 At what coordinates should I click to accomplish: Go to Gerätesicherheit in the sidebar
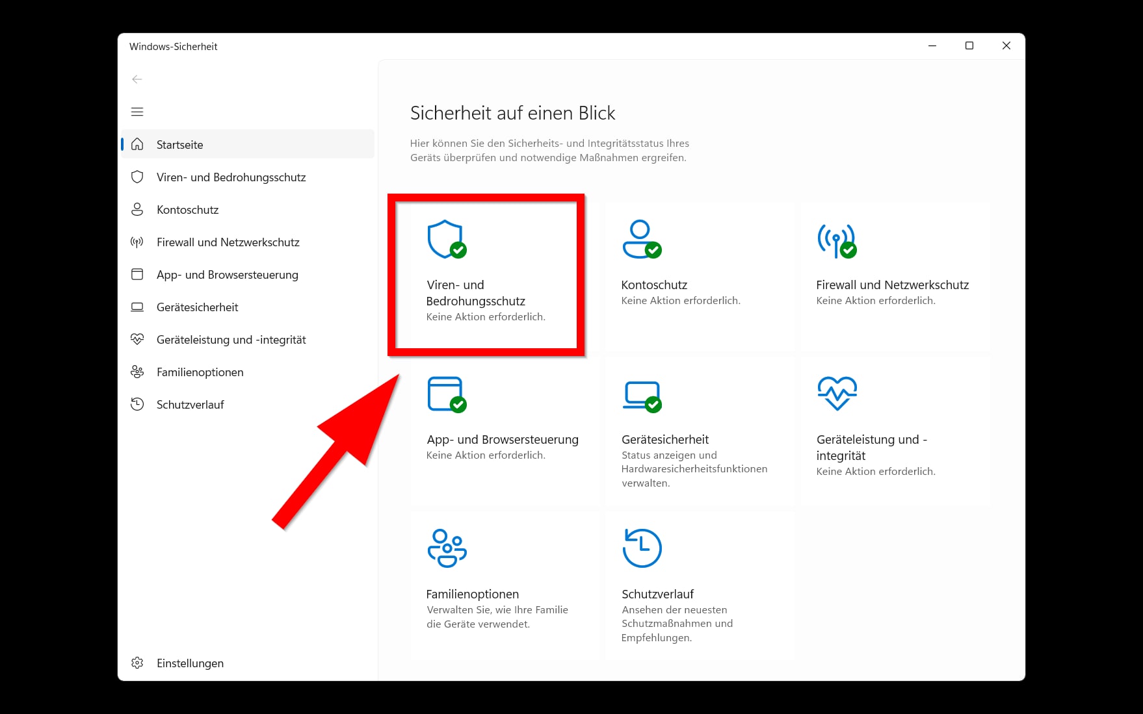(x=248, y=307)
